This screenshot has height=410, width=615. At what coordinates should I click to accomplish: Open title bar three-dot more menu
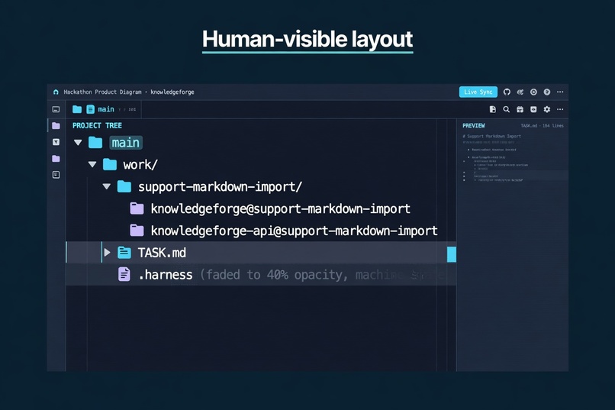click(560, 92)
